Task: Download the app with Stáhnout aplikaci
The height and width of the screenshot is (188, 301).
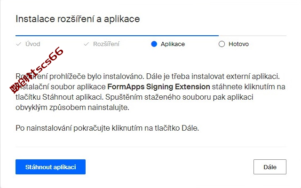Action: pos(50,167)
